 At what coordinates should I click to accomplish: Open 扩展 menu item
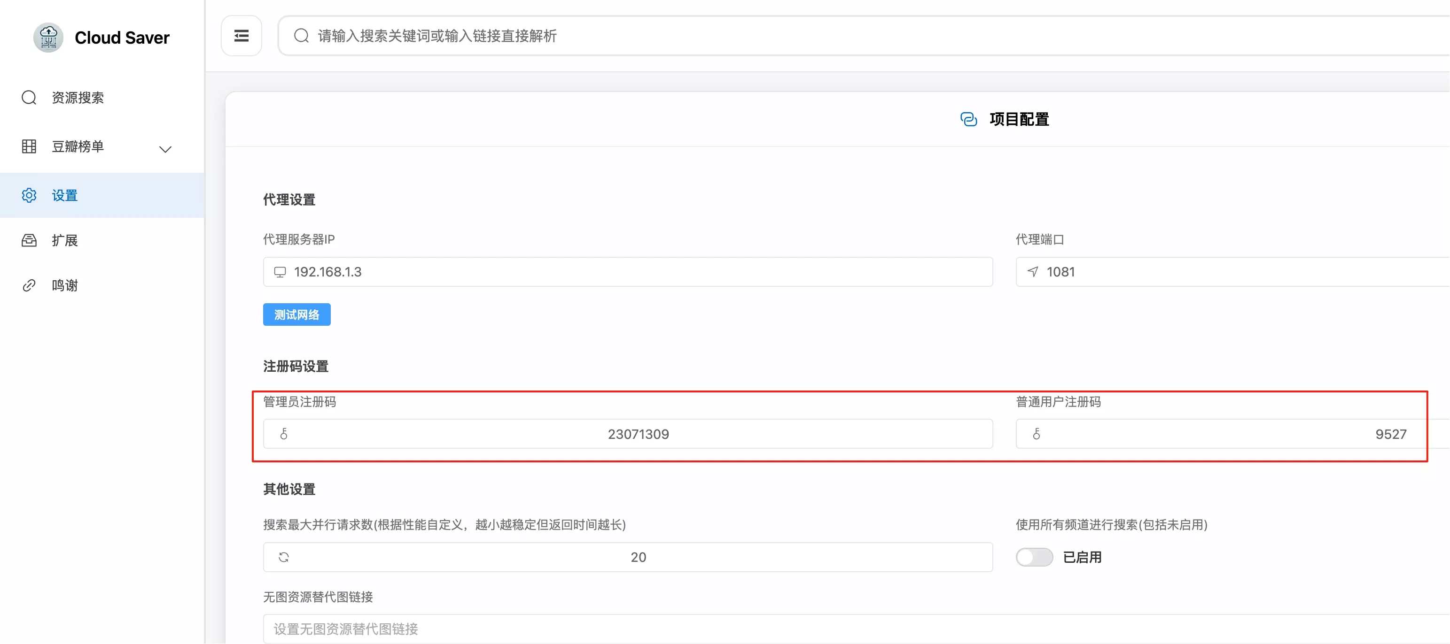102,241
